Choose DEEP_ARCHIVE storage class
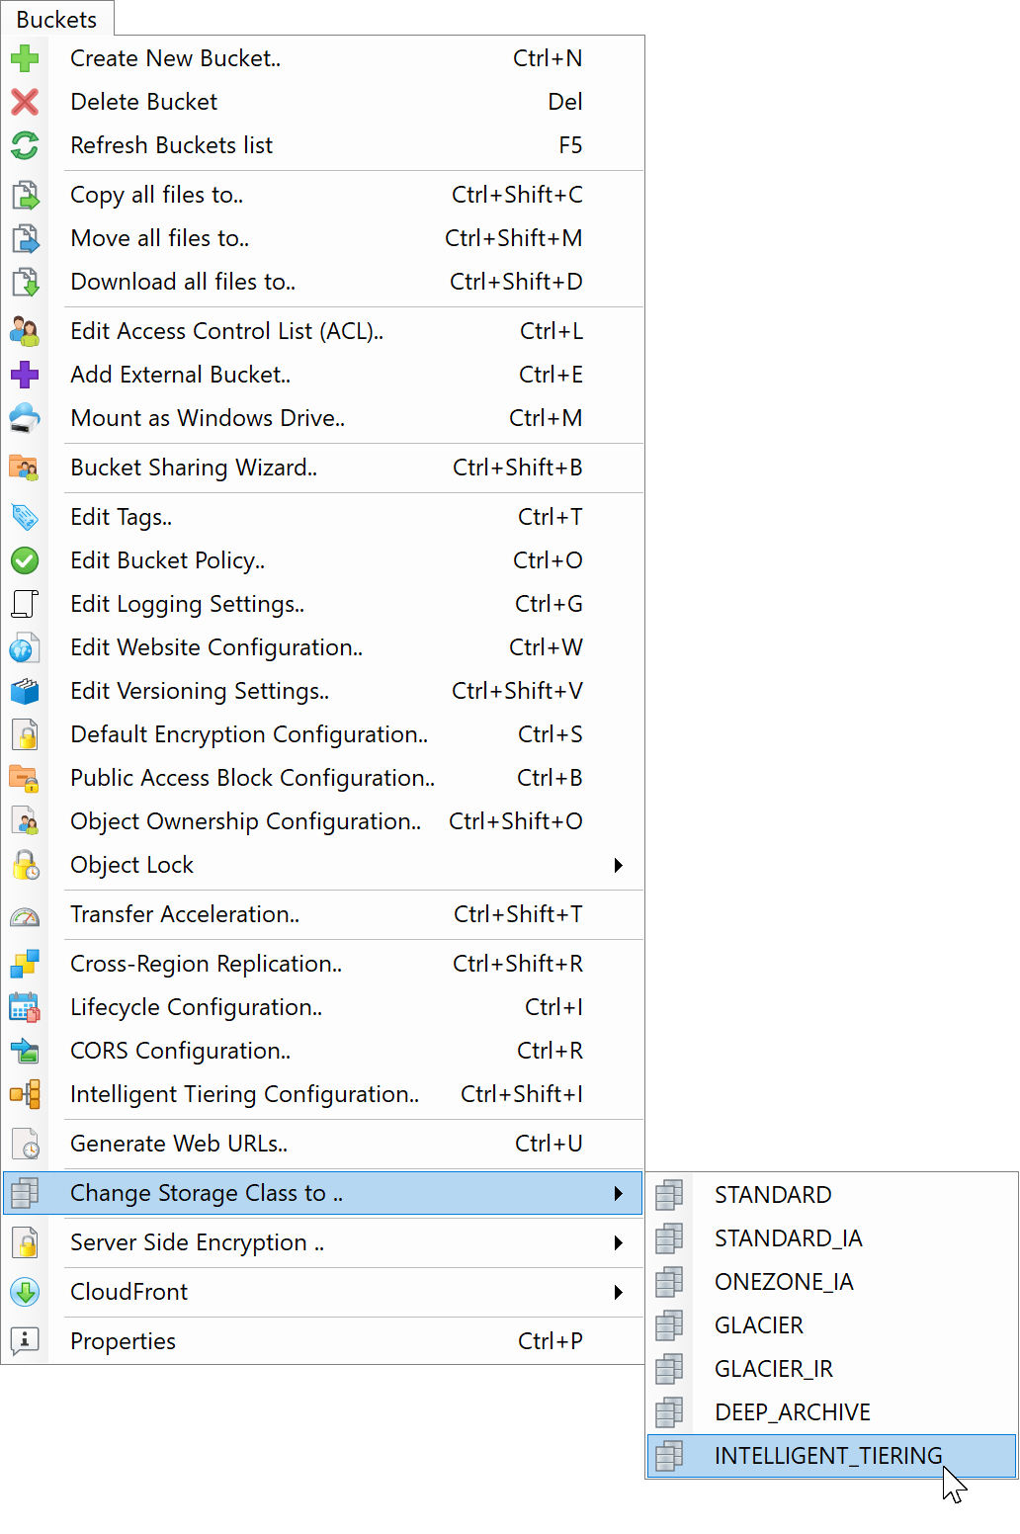 832,1412
